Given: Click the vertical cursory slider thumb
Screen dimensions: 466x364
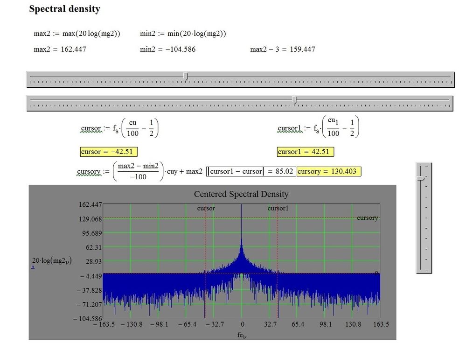Looking at the screenshot, I should [x=421, y=178].
